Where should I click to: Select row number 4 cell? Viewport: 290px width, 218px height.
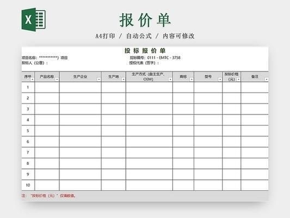[28, 120]
